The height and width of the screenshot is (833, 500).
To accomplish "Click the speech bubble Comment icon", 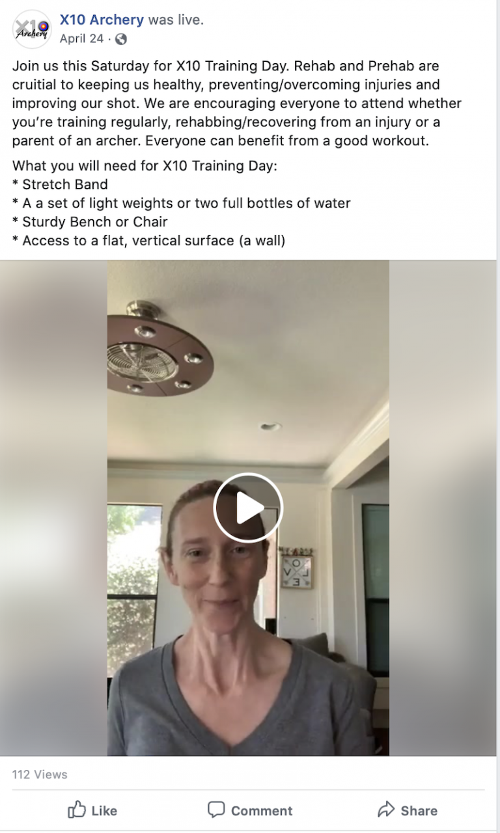I will pos(216,810).
